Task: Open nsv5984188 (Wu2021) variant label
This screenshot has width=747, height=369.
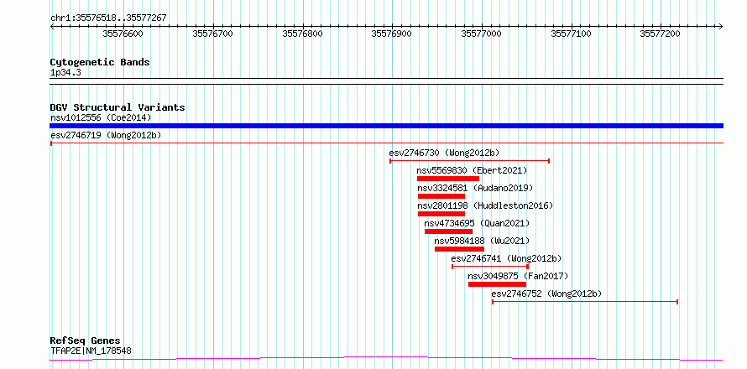Action: [482, 241]
